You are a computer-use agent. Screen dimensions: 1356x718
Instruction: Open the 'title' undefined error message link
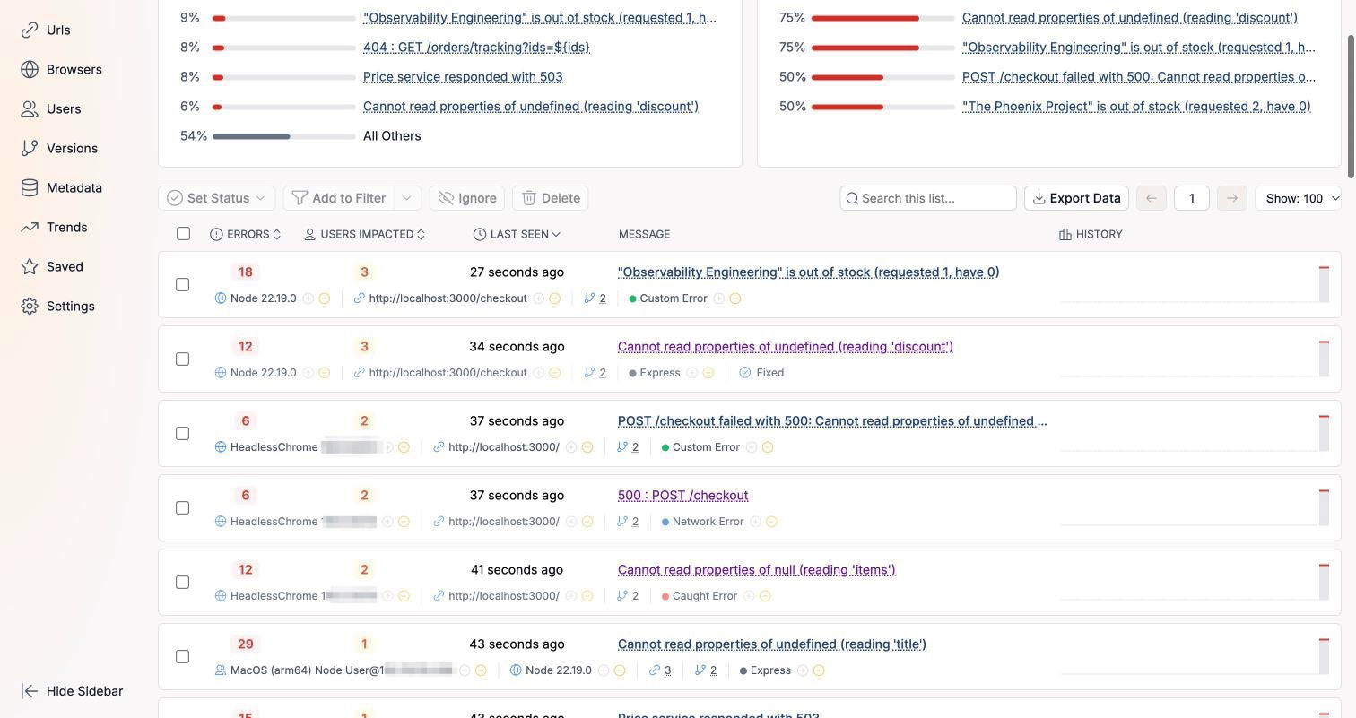point(772,644)
